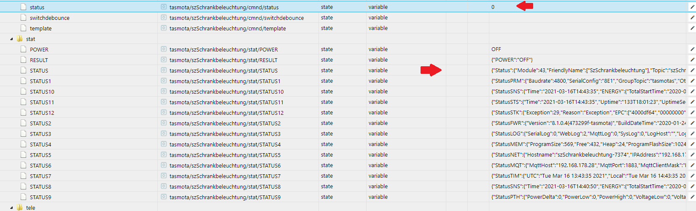Viewport: 696px width, 211px height.
Task: Click the pencil icon for the STATUS2 row
Action: point(692,123)
